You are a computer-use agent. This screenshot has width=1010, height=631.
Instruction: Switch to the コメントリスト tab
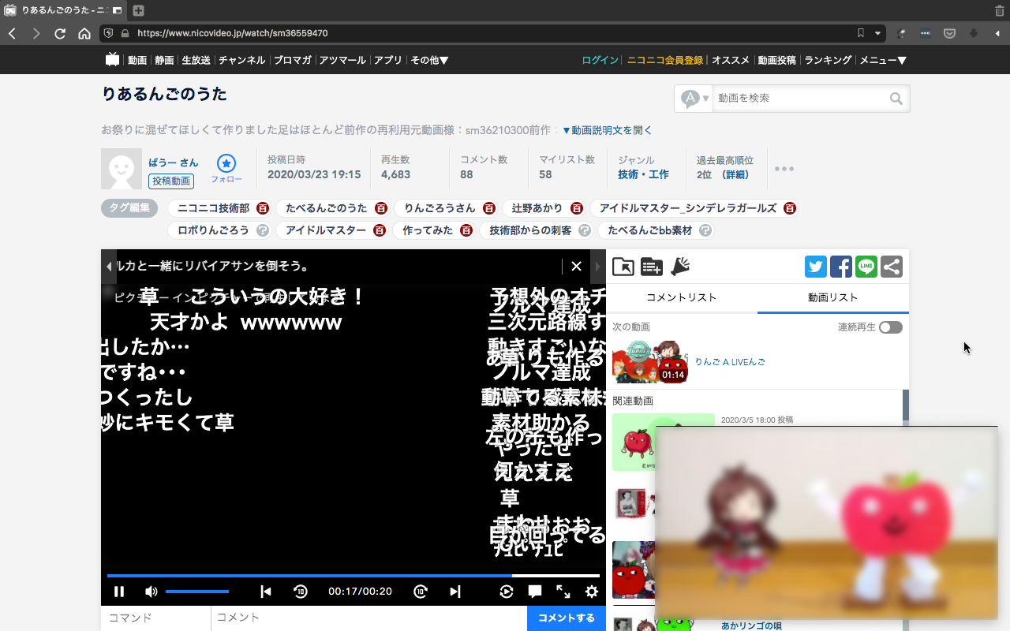coord(682,298)
